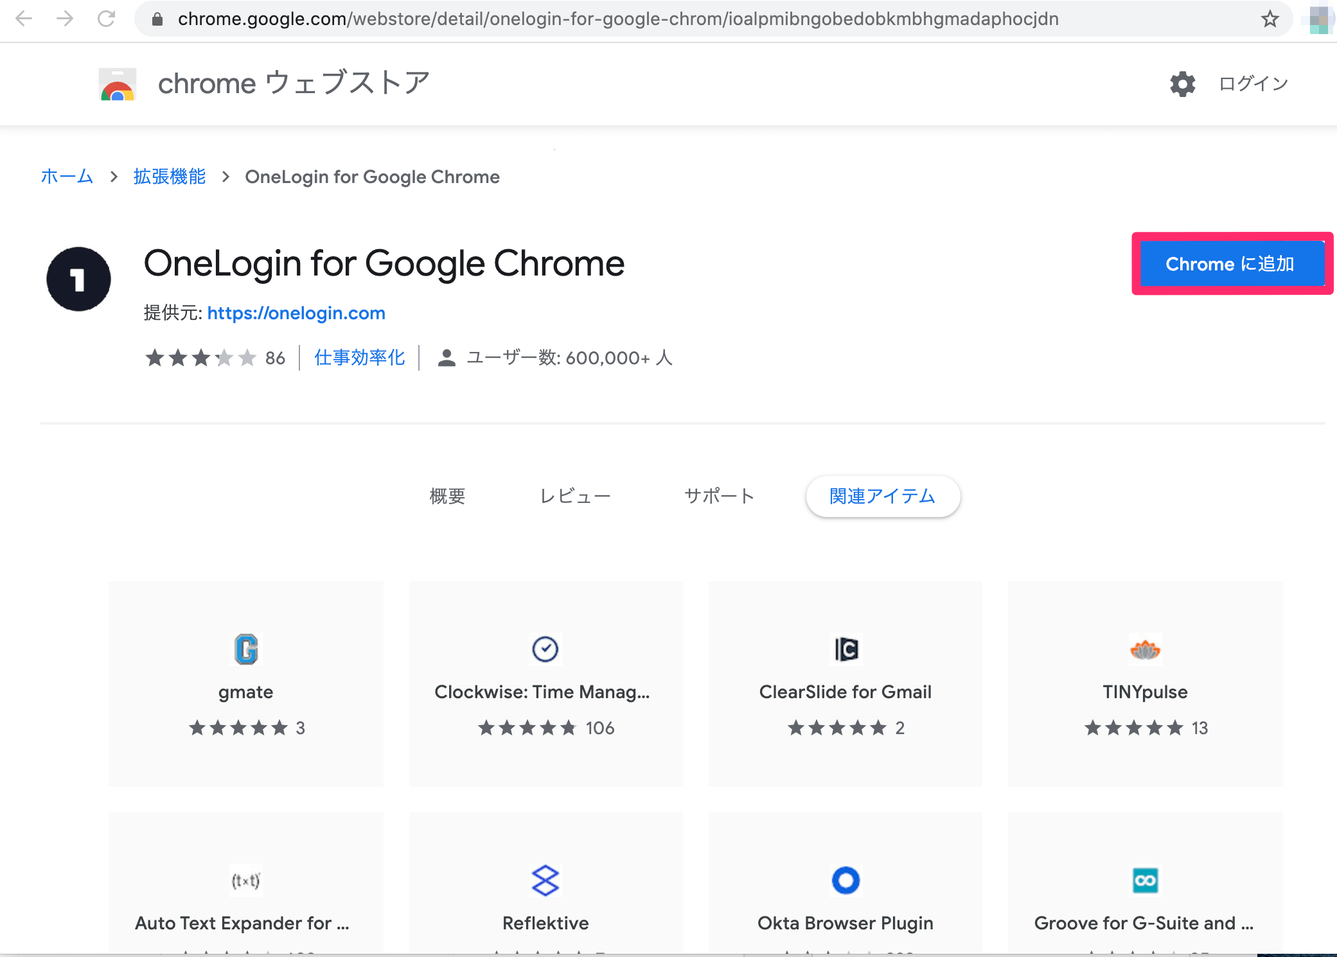
Task: Click the 86 ratings count
Action: pyautogui.click(x=275, y=358)
